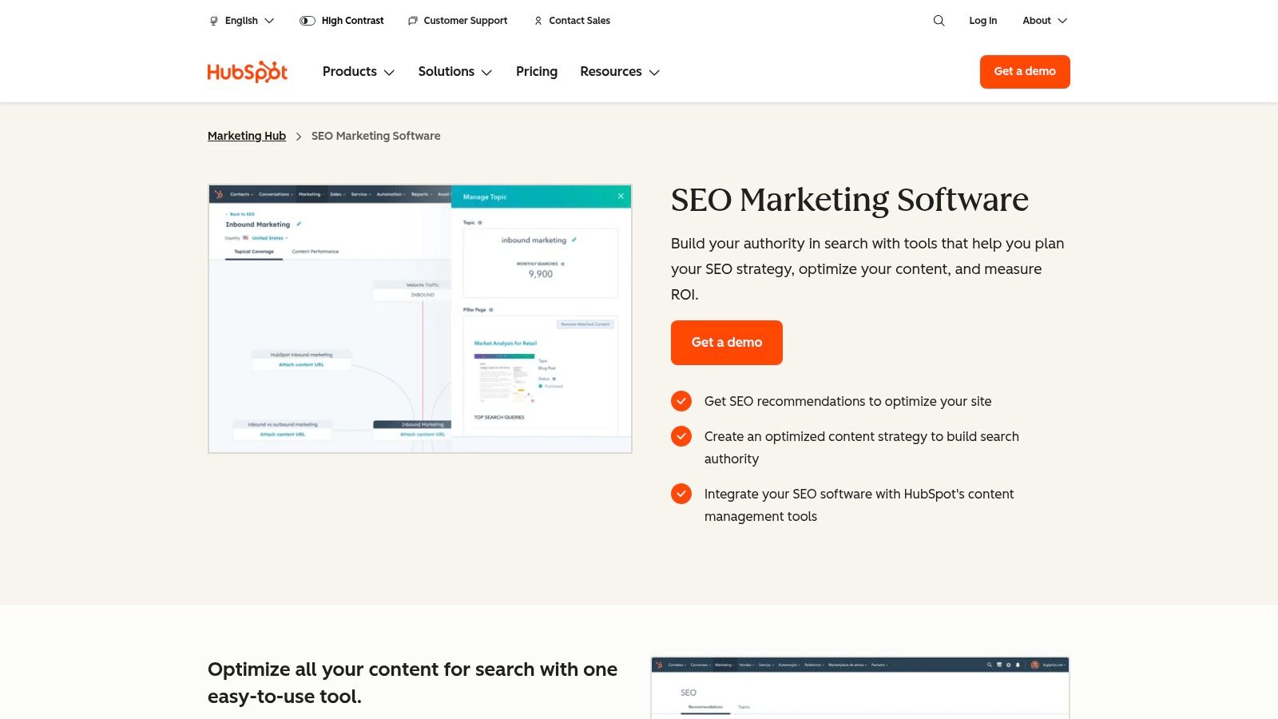Click the hero Get a demo button
Image resolution: width=1278 pixels, height=719 pixels.
pyautogui.click(x=727, y=343)
